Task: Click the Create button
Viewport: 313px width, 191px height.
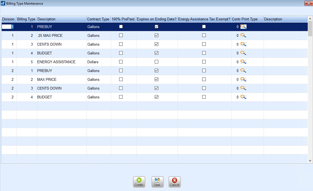Action: click(x=139, y=182)
